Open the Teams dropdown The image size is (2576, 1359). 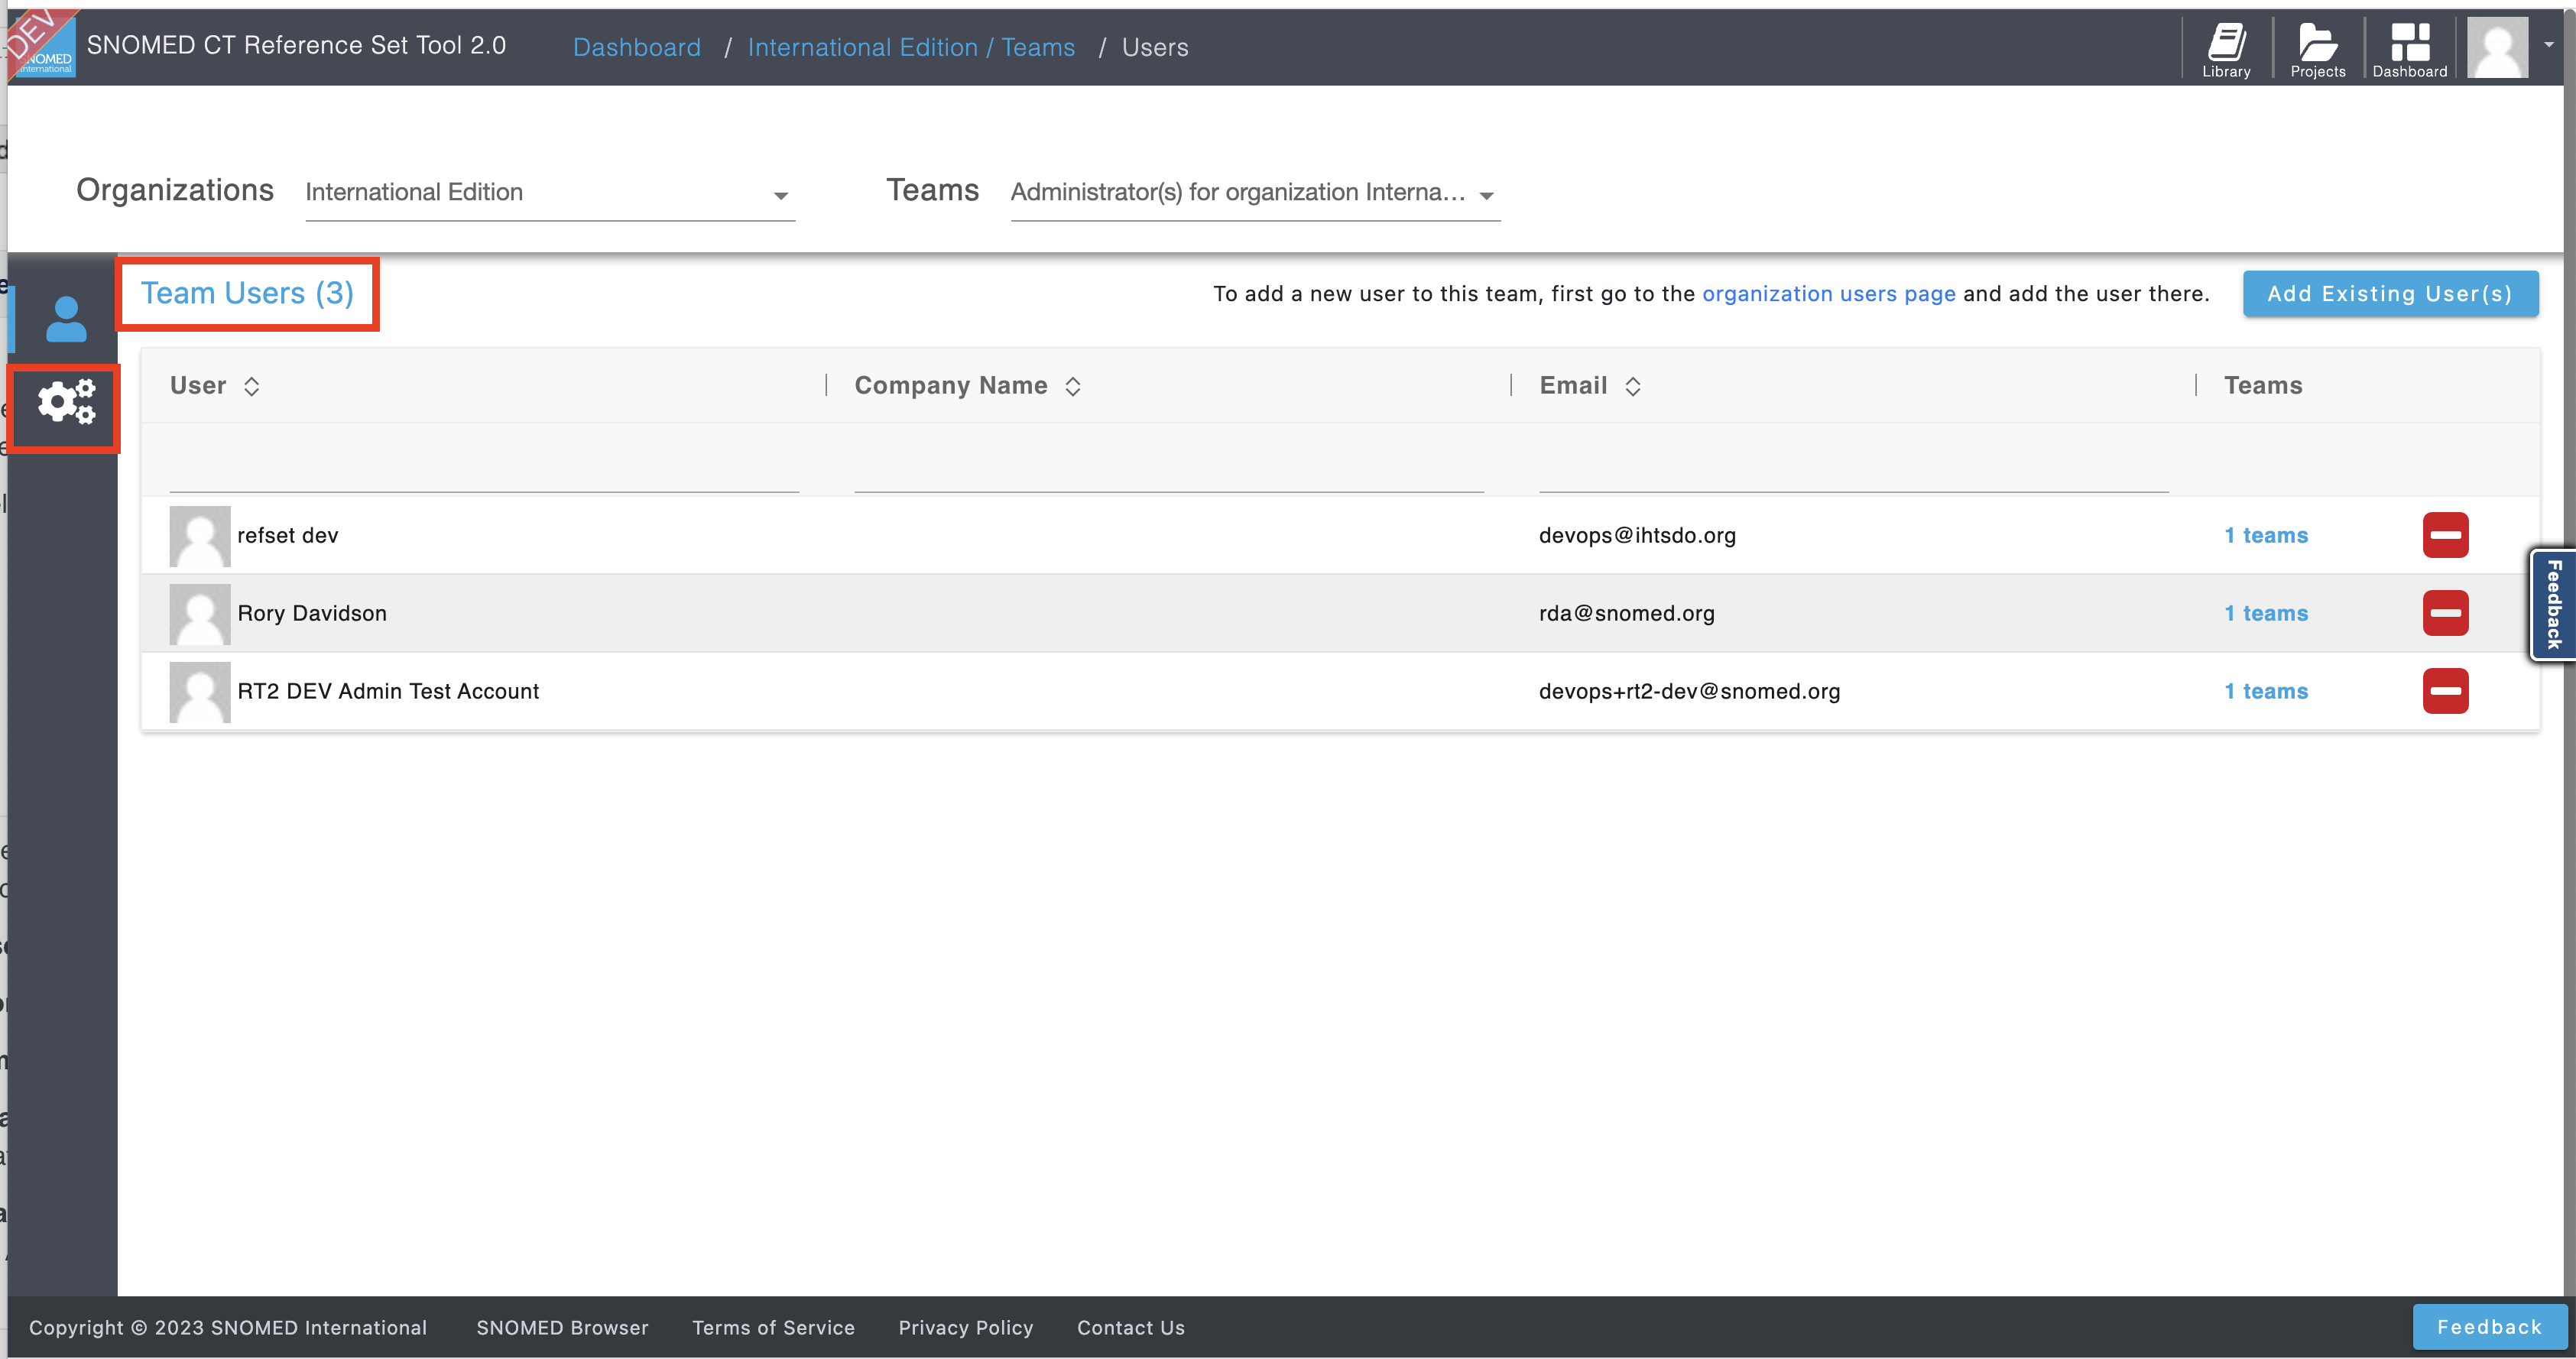(1255, 193)
